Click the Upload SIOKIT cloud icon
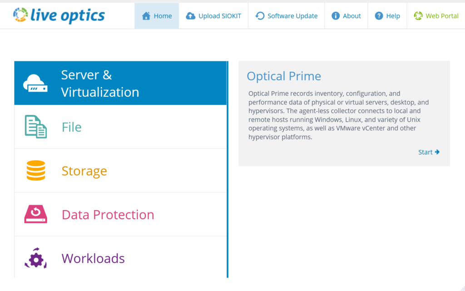The height and width of the screenshot is (291, 465). (x=190, y=16)
